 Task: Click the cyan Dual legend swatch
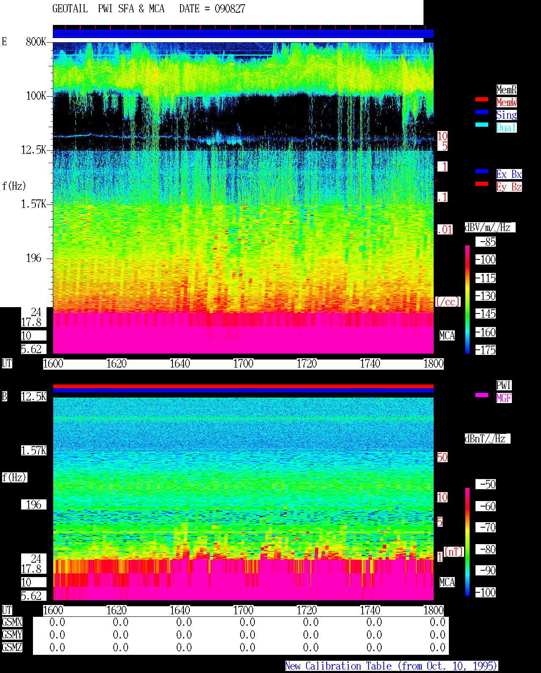482,125
